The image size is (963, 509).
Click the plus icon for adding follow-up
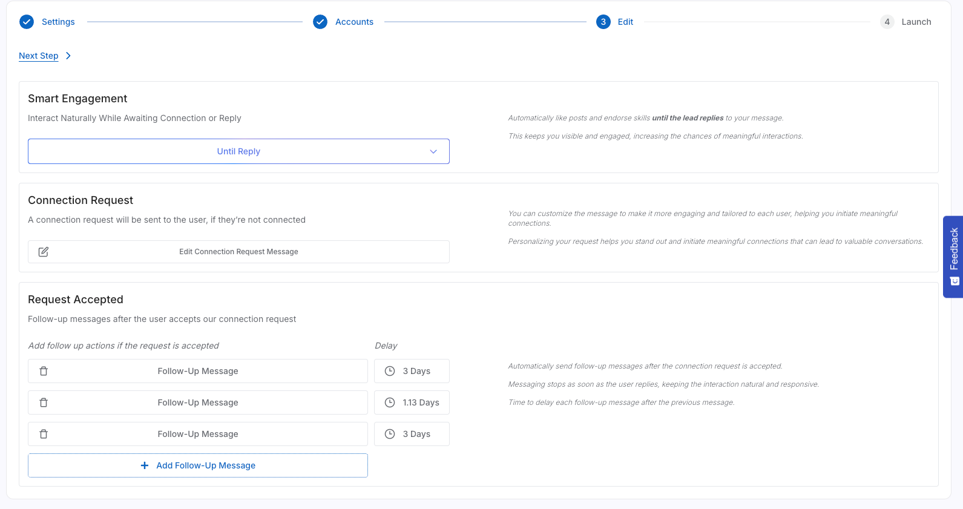click(x=145, y=465)
